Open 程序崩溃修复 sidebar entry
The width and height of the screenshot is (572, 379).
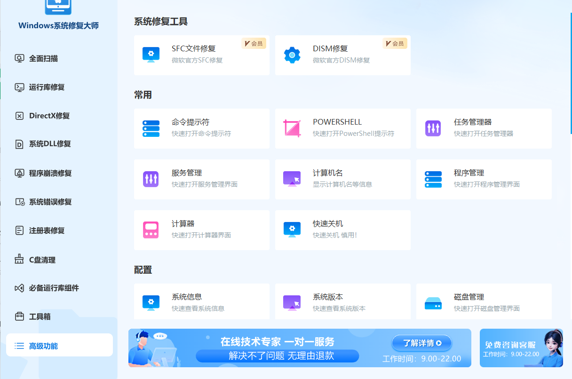(x=59, y=173)
